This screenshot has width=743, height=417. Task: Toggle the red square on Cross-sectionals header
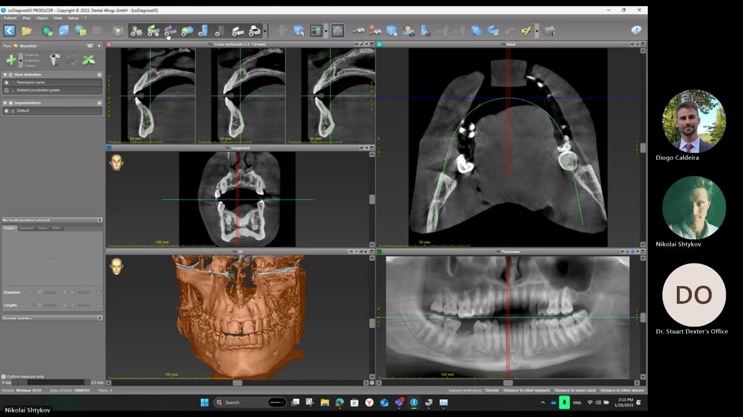point(109,44)
